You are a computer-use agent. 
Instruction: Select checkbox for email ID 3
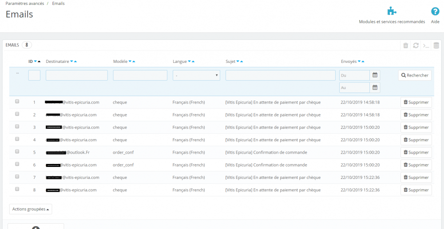pyautogui.click(x=17, y=127)
